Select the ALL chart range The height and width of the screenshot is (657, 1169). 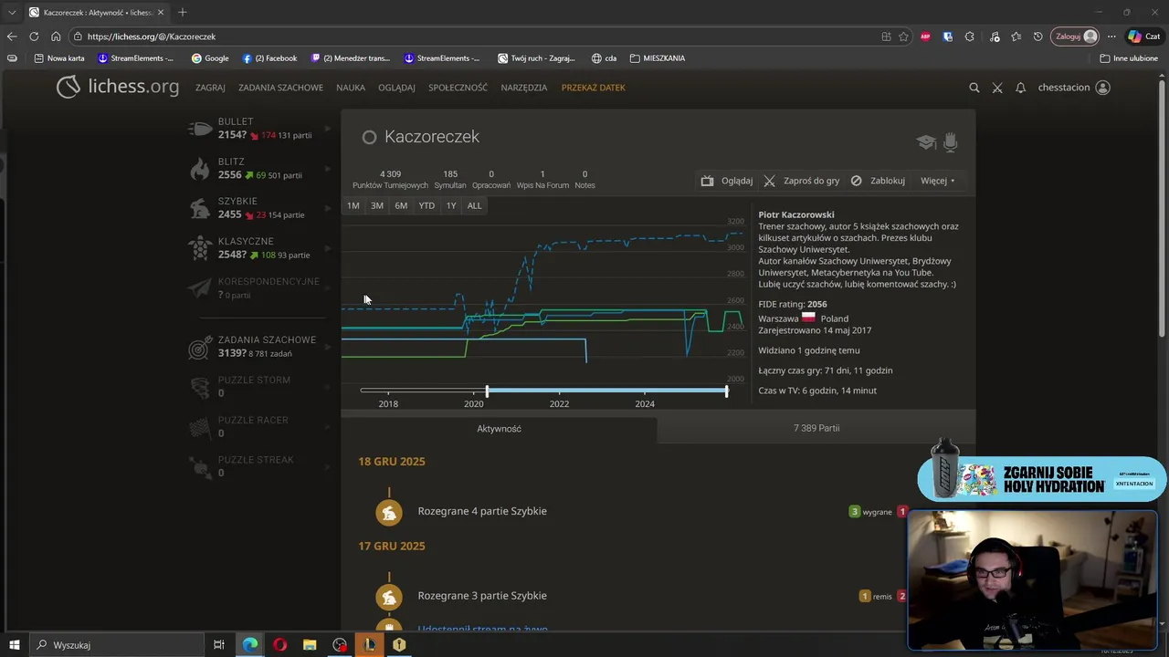[x=474, y=205]
